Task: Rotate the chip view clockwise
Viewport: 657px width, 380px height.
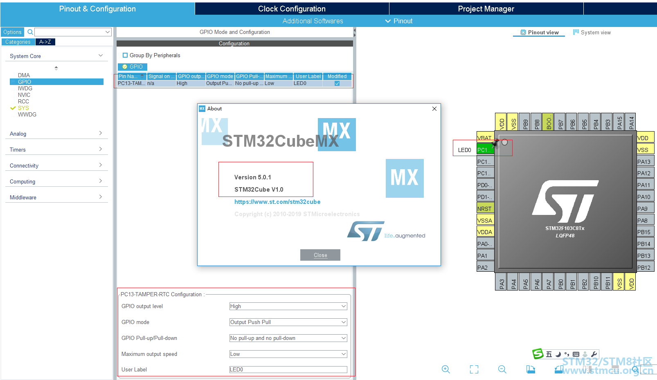Action: pyautogui.click(x=531, y=369)
